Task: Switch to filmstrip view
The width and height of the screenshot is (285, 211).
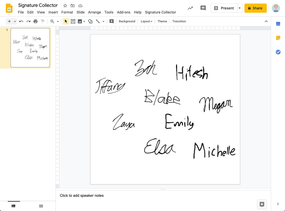Action: pos(14,206)
